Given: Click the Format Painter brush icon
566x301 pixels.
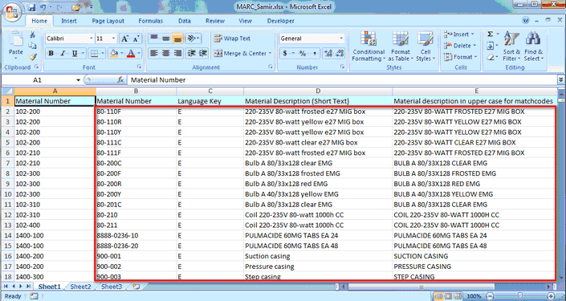Looking at the screenshot, I should point(33,57).
